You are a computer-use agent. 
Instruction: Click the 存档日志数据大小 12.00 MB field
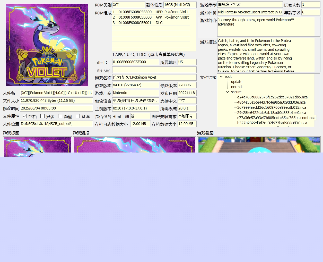140,124
